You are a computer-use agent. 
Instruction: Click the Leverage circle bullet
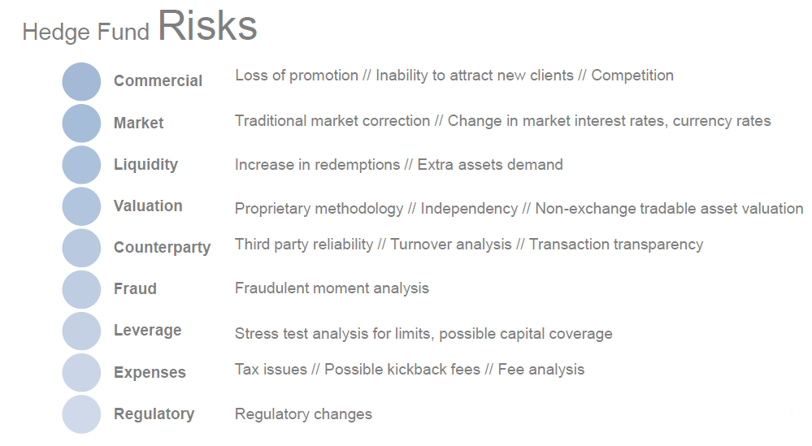pyautogui.click(x=81, y=331)
